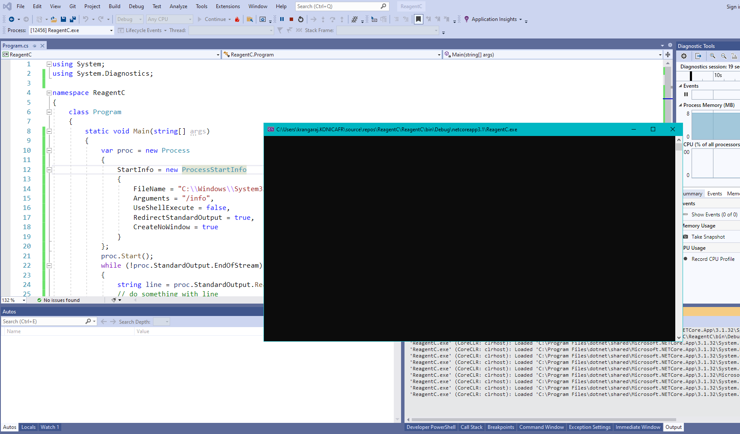Collapse the Main method block
The image size is (740, 434).
coord(49,131)
